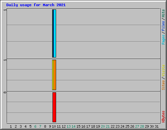Click the green 'Hits' legend label
The width and height of the screenshot is (167, 130).
coord(163,13)
